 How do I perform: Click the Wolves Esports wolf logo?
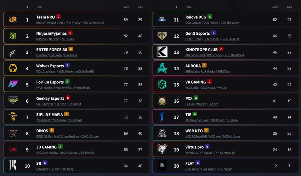[x=13, y=68]
